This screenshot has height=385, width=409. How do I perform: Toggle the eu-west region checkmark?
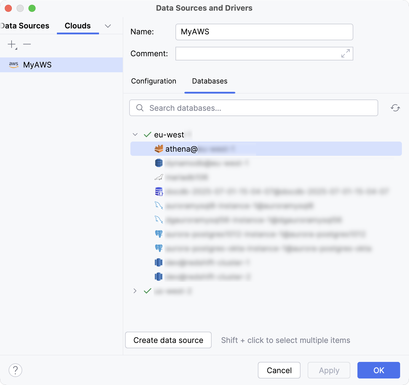[x=147, y=134]
